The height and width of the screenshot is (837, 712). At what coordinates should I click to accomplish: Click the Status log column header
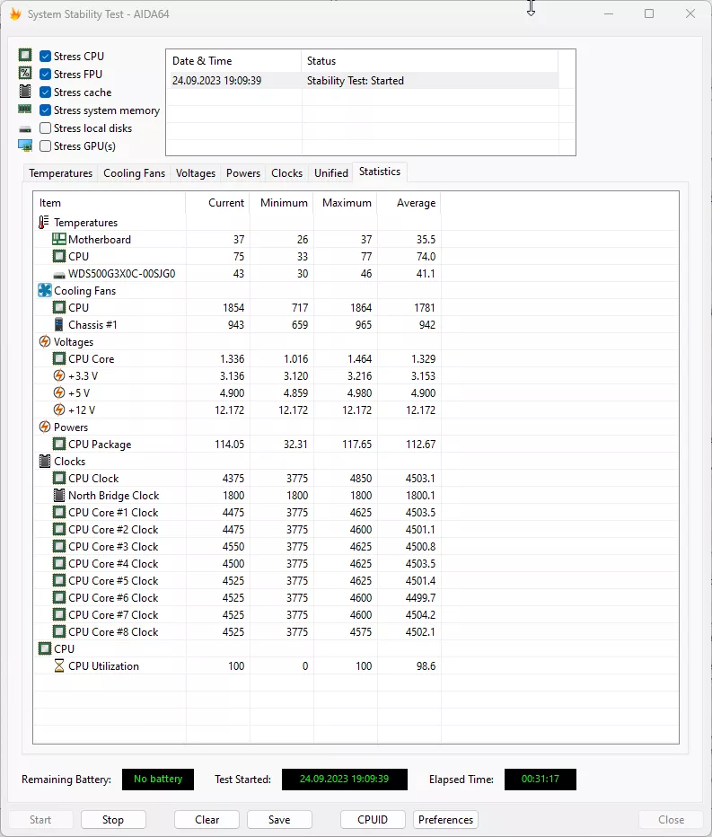430,61
